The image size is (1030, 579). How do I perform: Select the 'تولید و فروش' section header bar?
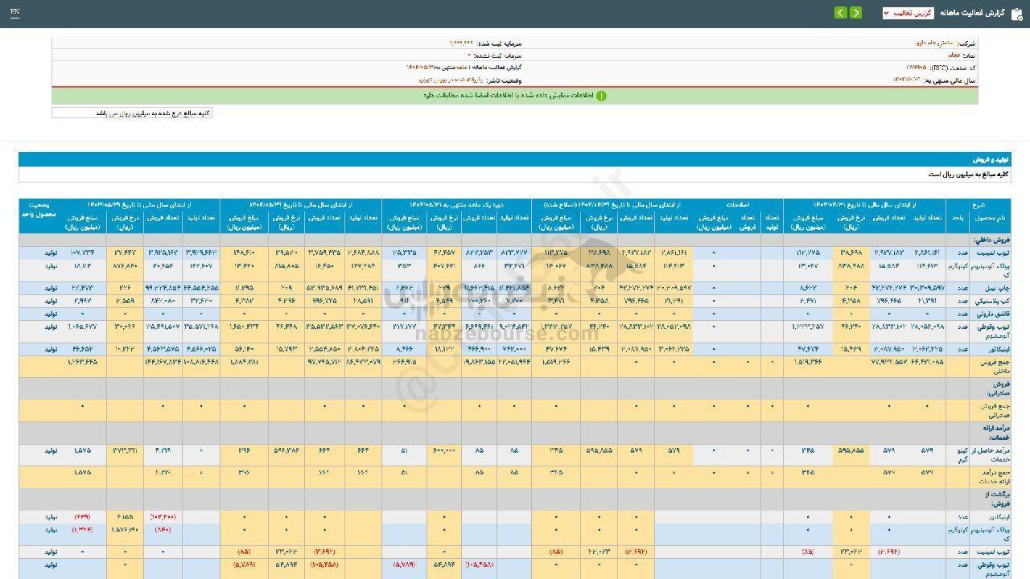point(515,159)
